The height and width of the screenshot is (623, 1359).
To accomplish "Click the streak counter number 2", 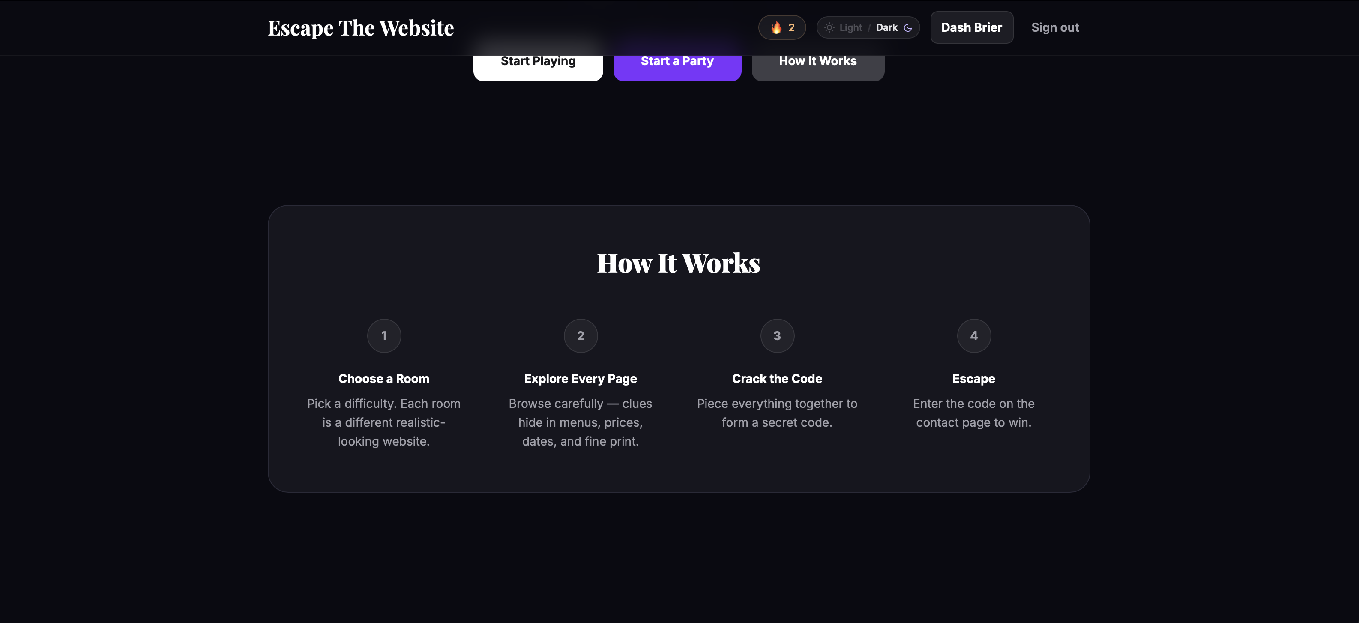I will (x=791, y=27).
